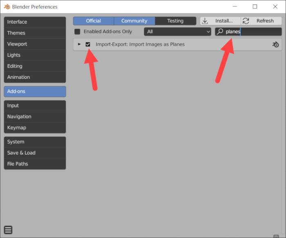Go to Animation preferences
Viewport: 286px width, 238px height.
[x=35, y=77]
